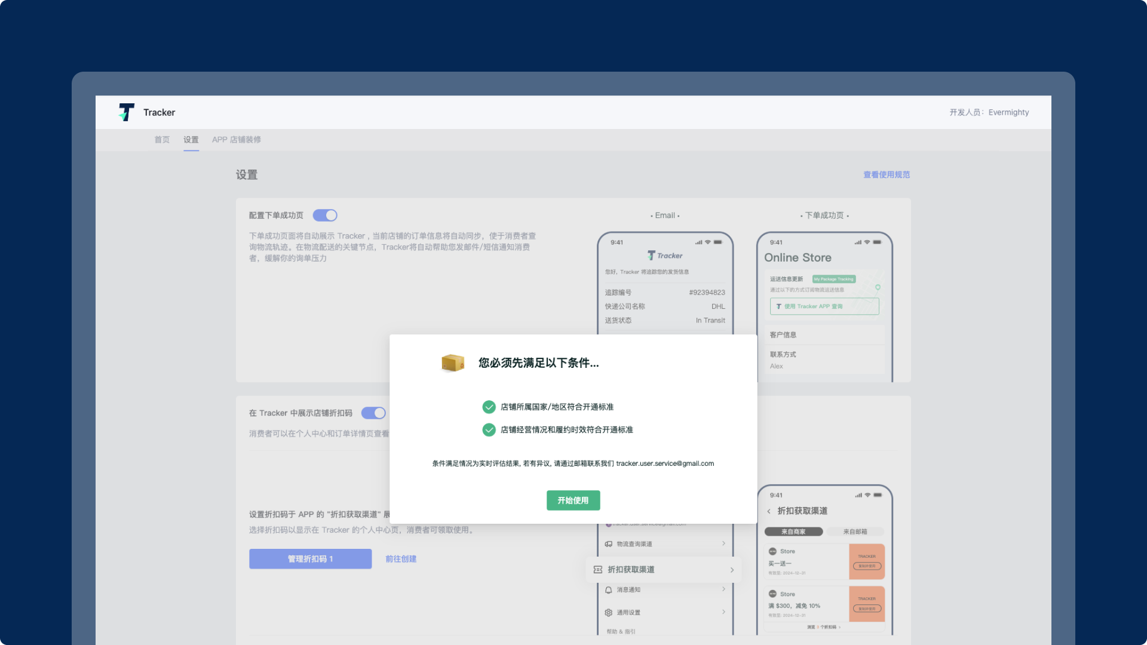Expand the 消息通知 row chevron

pos(723,589)
